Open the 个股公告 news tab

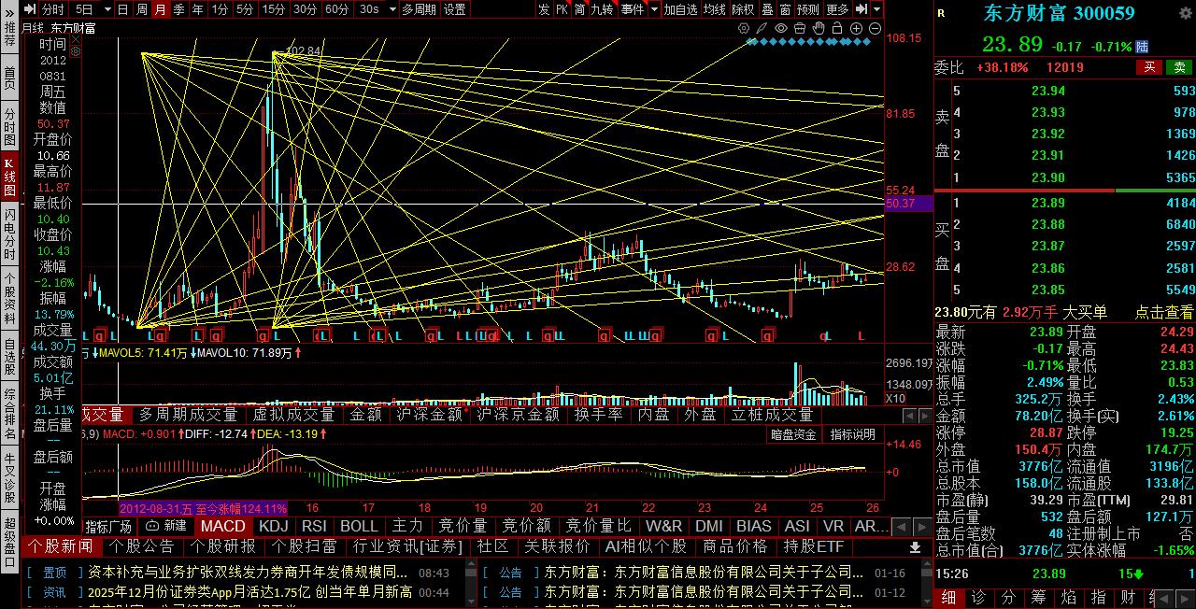coord(144,546)
